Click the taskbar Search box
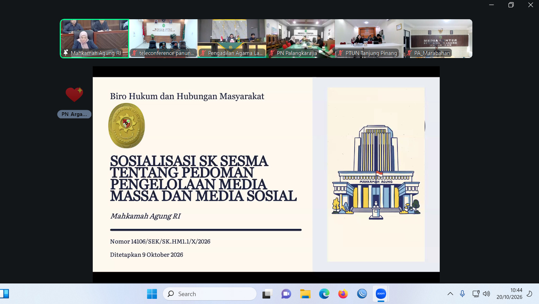The image size is (539, 304). pos(210,294)
